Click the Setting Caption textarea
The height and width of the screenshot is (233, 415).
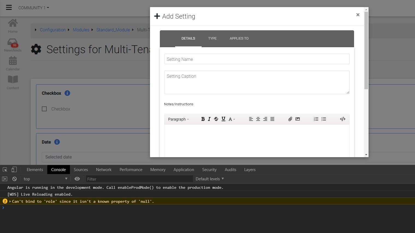tap(257, 82)
